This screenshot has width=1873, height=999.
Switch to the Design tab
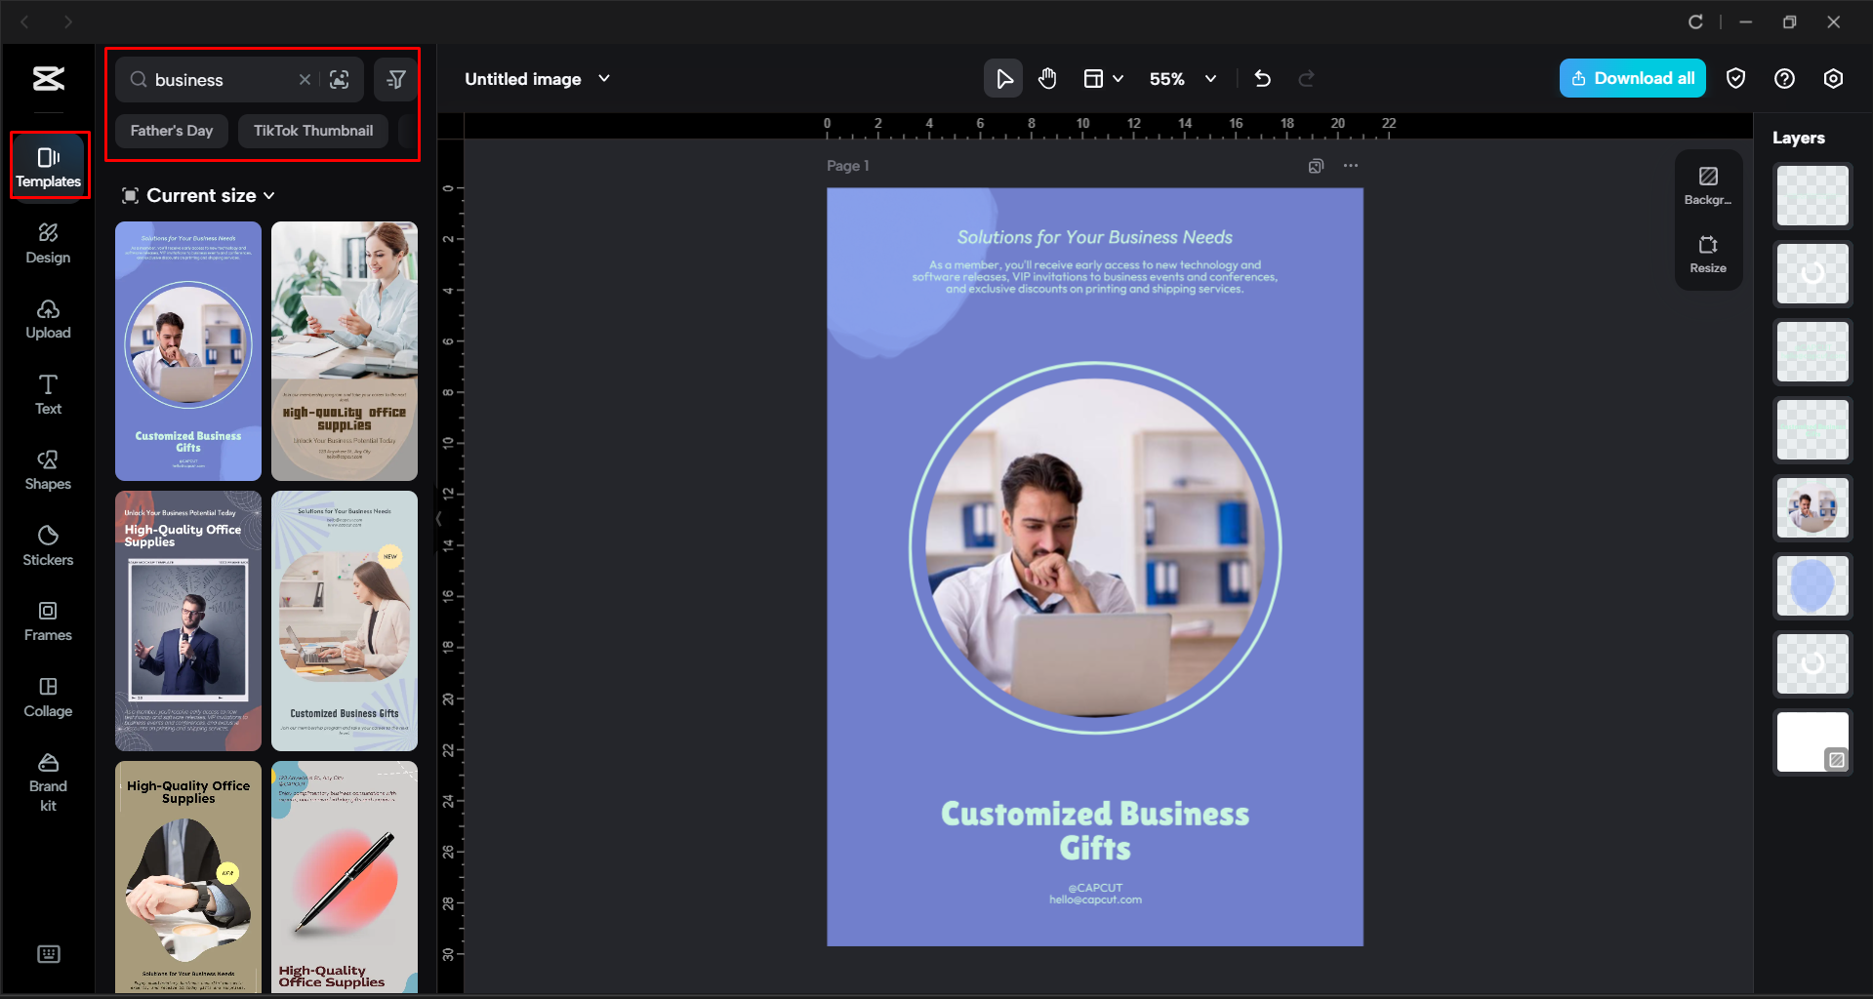48,244
